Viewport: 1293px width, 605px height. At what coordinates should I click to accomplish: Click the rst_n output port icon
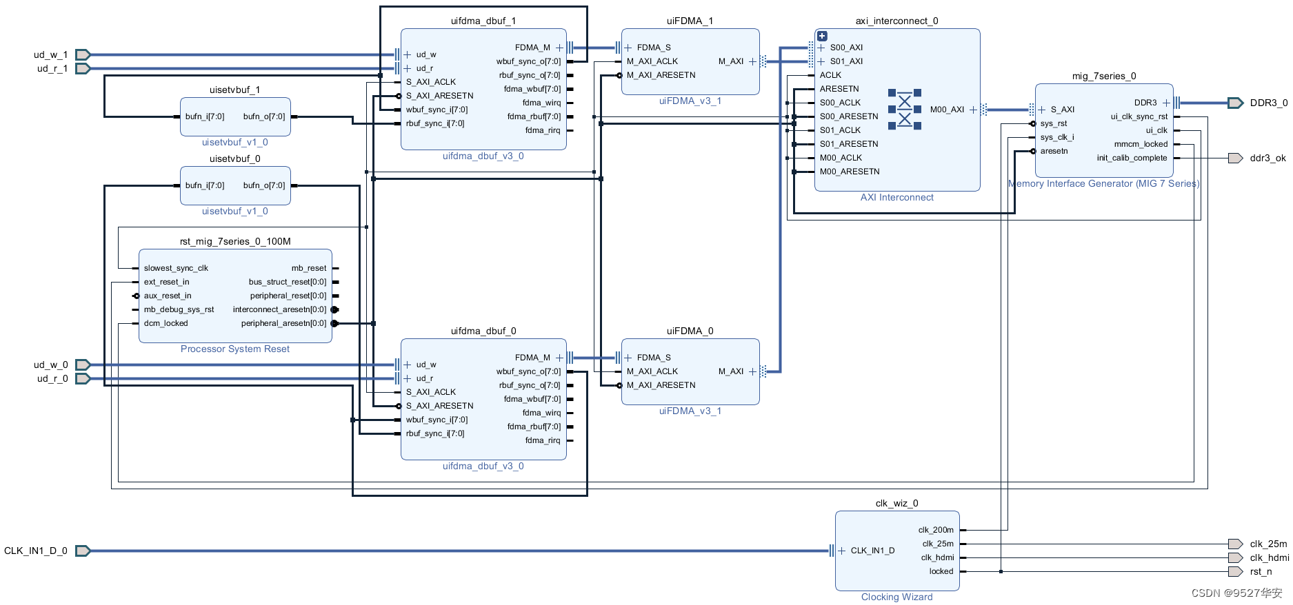coord(1235,571)
